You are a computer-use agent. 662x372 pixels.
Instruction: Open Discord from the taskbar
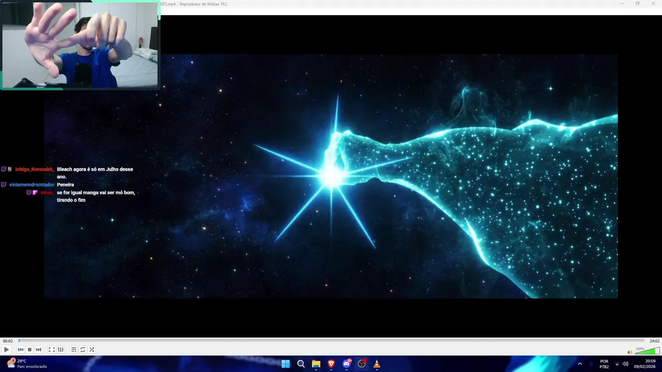pos(347,364)
